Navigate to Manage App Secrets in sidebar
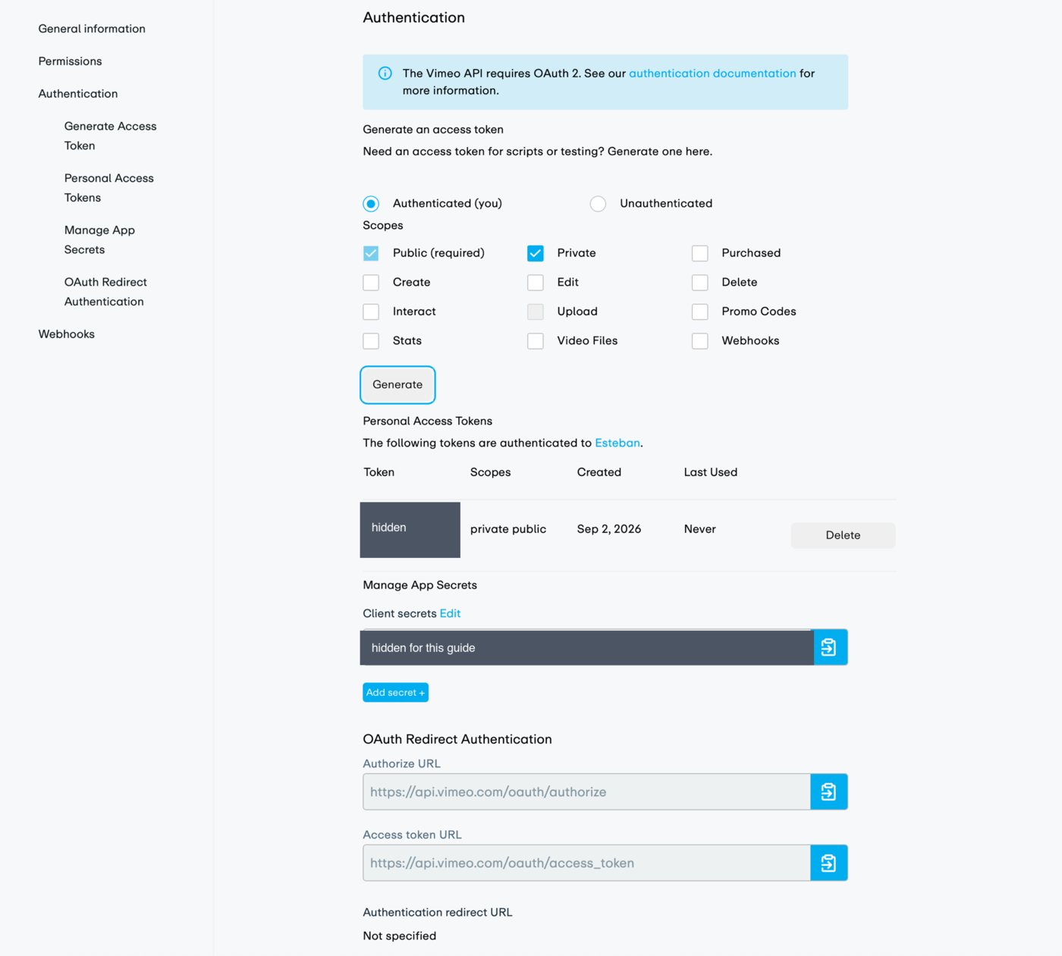This screenshot has height=956, width=1062. [99, 240]
